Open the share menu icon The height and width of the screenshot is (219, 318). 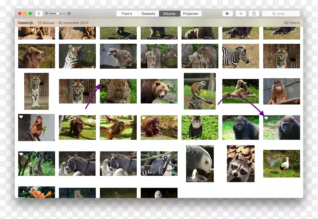254,13
